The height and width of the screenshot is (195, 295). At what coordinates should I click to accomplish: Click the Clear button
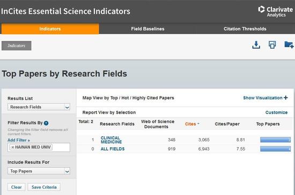coord(17,187)
